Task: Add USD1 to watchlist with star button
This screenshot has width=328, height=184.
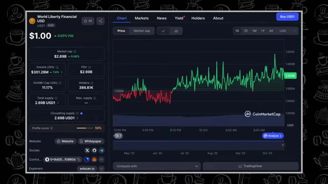Action: tap(88, 21)
